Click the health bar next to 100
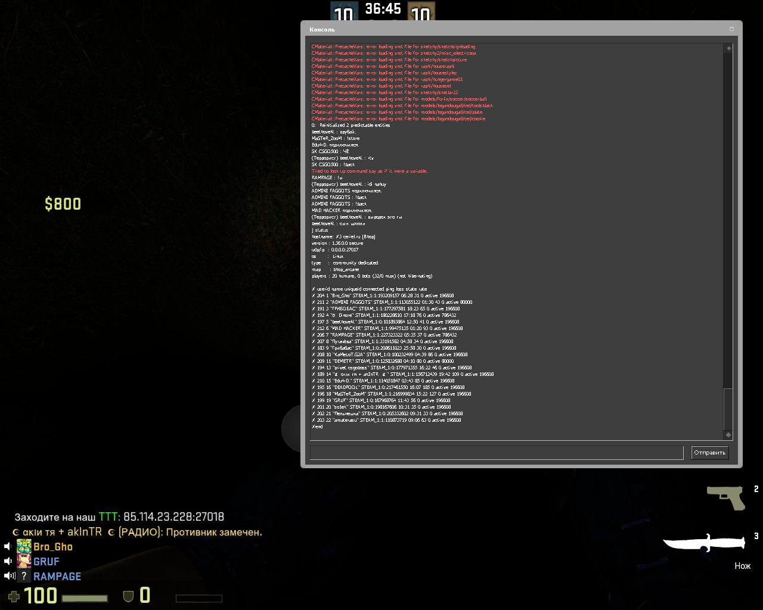This screenshot has width=763, height=610. [x=85, y=598]
